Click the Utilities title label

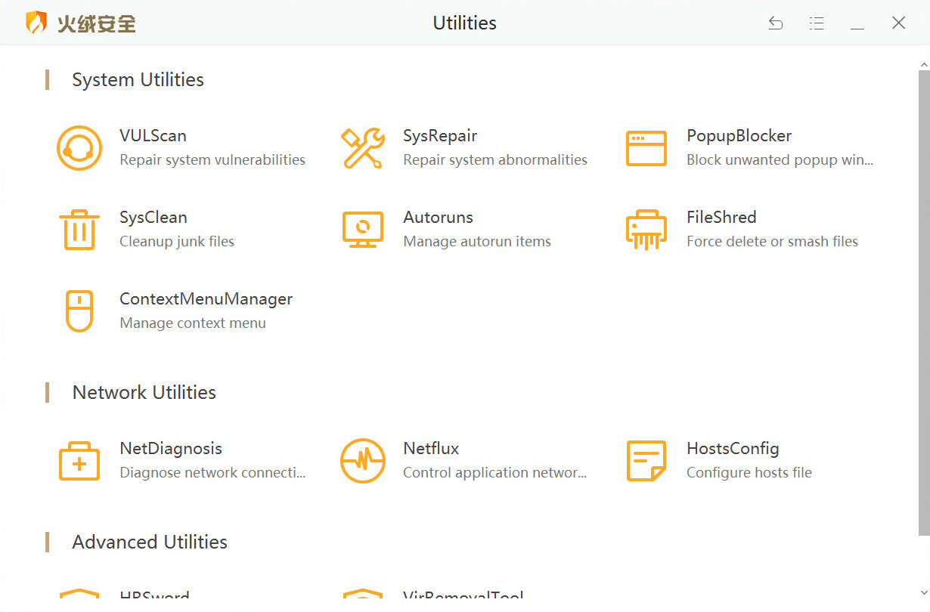464,23
